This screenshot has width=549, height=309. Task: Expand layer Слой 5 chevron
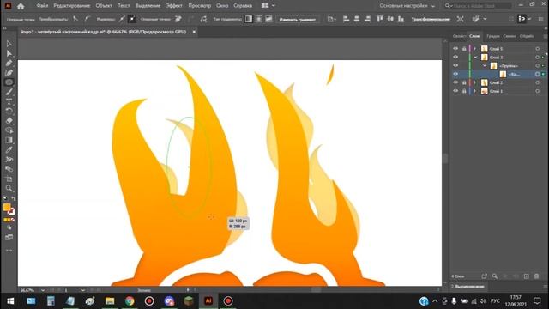click(x=475, y=49)
